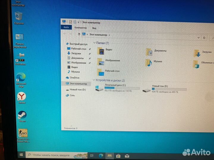Open the Activators desktop shortcut

(21, 57)
